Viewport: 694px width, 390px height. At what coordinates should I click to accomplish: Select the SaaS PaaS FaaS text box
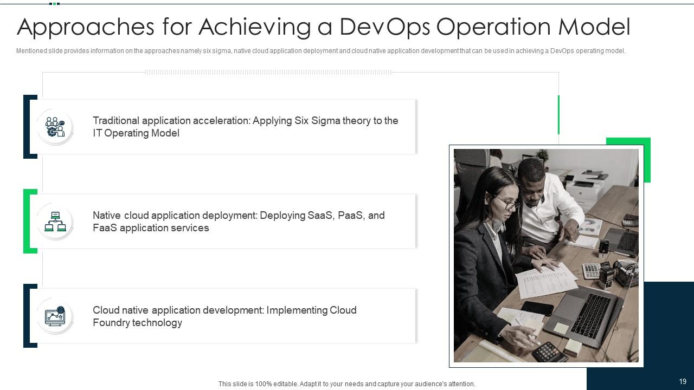point(239,221)
